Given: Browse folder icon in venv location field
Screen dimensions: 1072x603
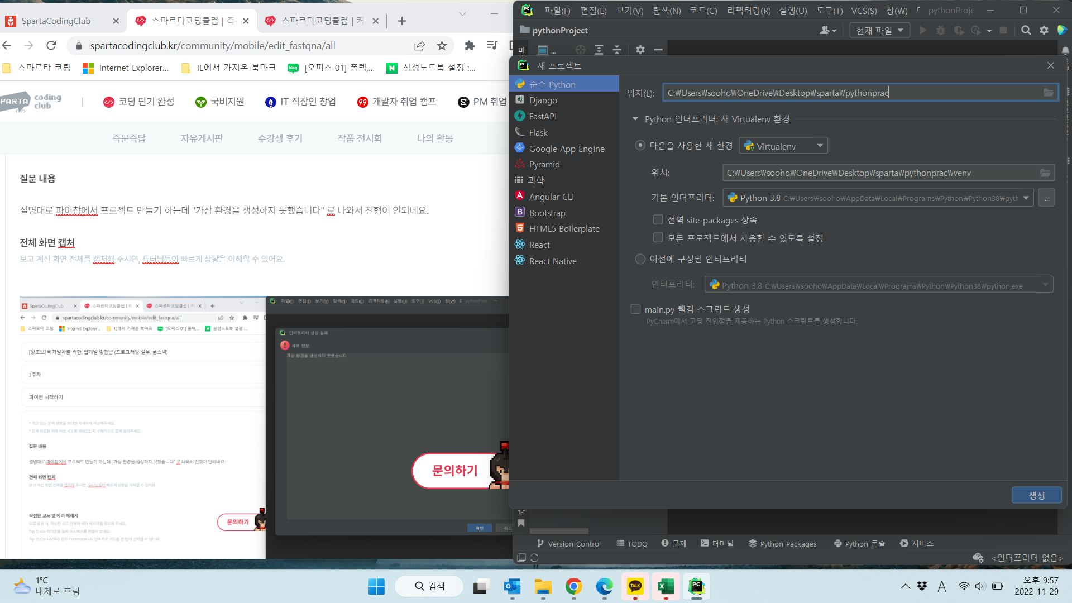Looking at the screenshot, I should (1045, 173).
